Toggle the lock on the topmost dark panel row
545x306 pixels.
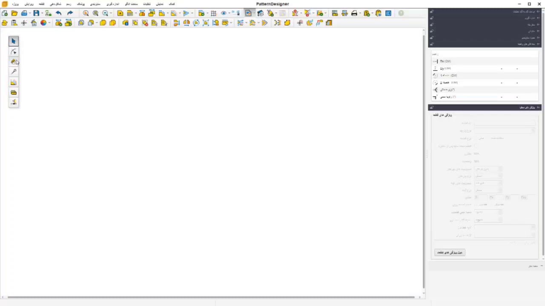431,11
